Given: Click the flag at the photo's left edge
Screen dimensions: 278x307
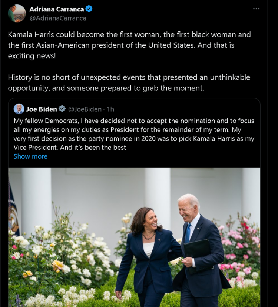Looking at the screenshot, I should pyautogui.click(x=13, y=207).
